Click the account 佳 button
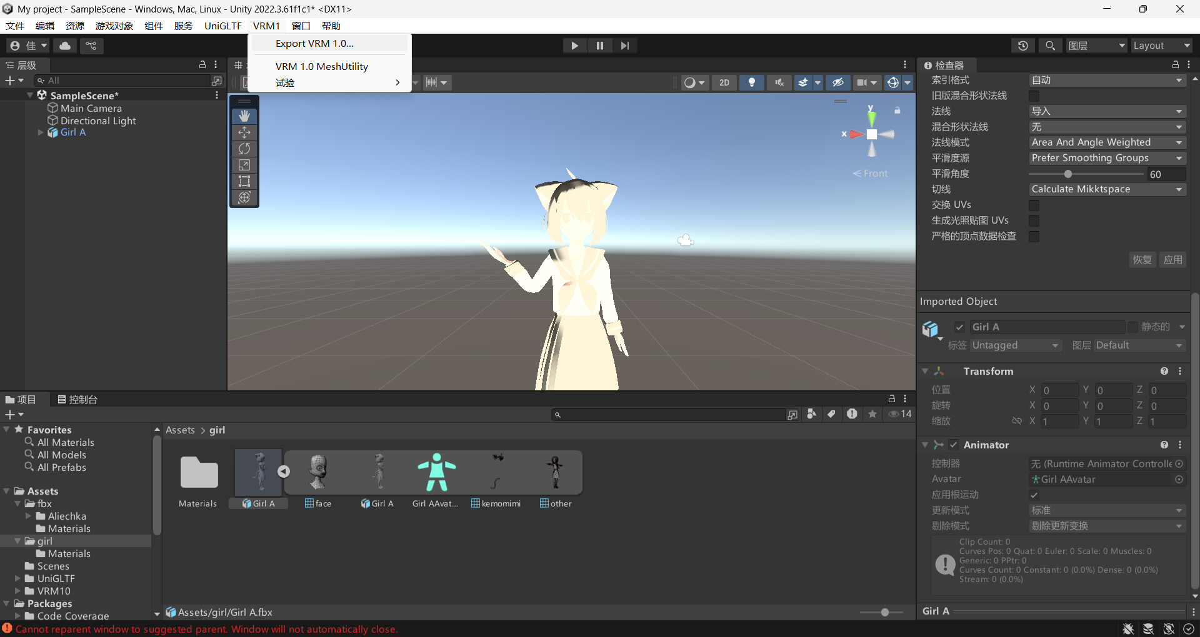The height and width of the screenshot is (637, 1200). tap(28, 46)
